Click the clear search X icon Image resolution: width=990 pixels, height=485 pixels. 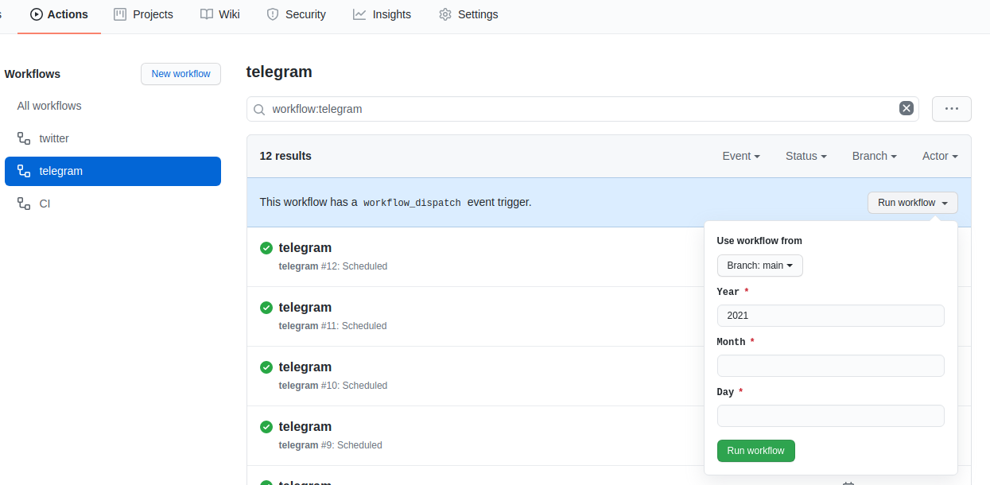point(906,109)
